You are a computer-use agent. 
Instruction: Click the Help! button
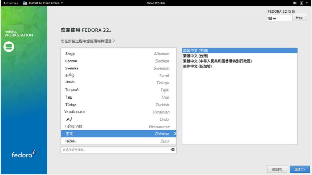coord(299,18)
